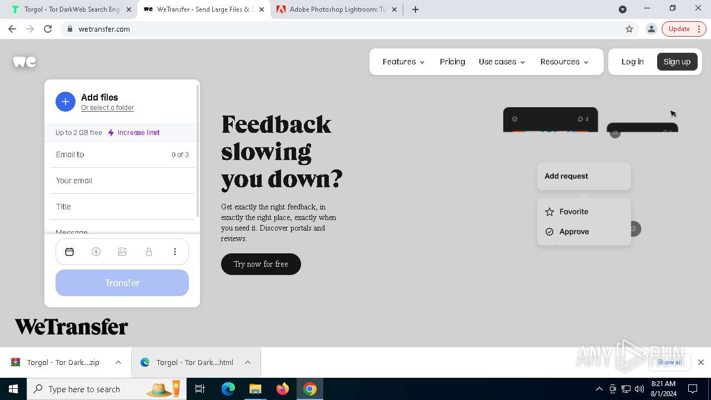Select the Approve option
This screenshot has height=400, width=711.
pyautogui.click(x=574, y=232)
